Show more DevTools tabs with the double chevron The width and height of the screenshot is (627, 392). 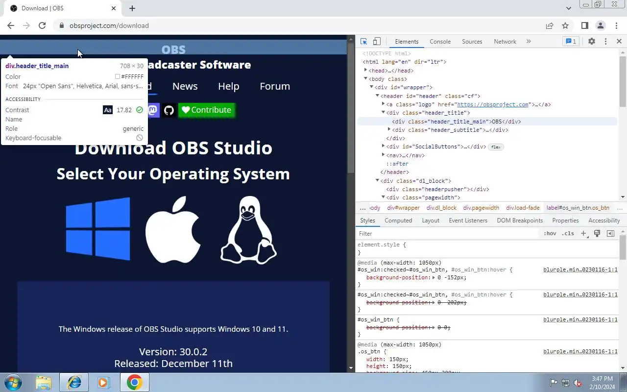click(x=529, y=42)
